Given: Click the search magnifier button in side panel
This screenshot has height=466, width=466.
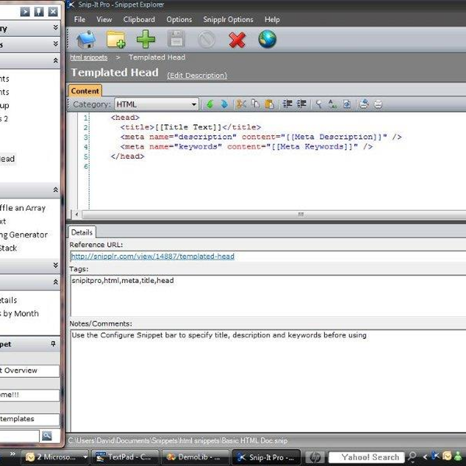Looking at the screenshot, I should pyautogui.click(x=47, y=436).
